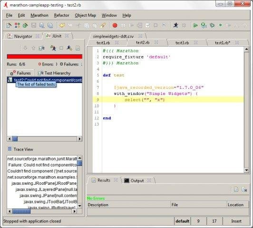Click the Save All toolbar icon

(50, 25)
